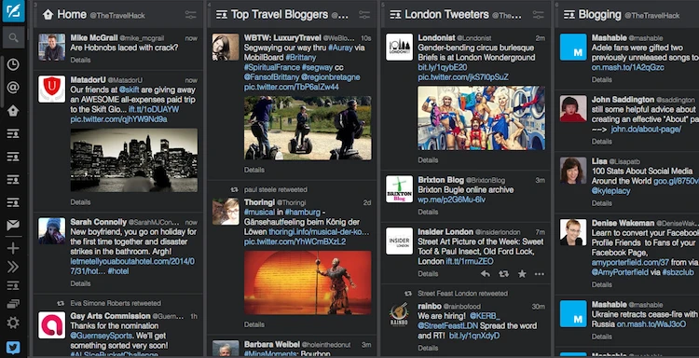Compose a new tweet with the blue quill button
Image resolution: width=699 pixels, height=358 pixels.
tap(13, 11)
